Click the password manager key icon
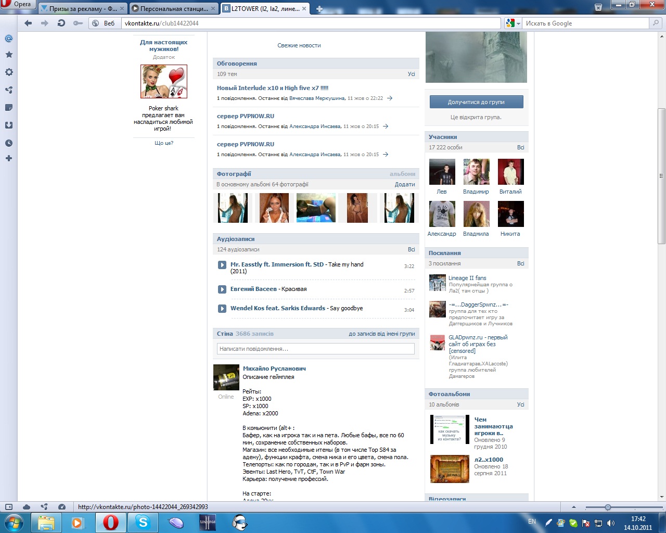The width and height of the screenshot is (666, 533). [78, 23]
